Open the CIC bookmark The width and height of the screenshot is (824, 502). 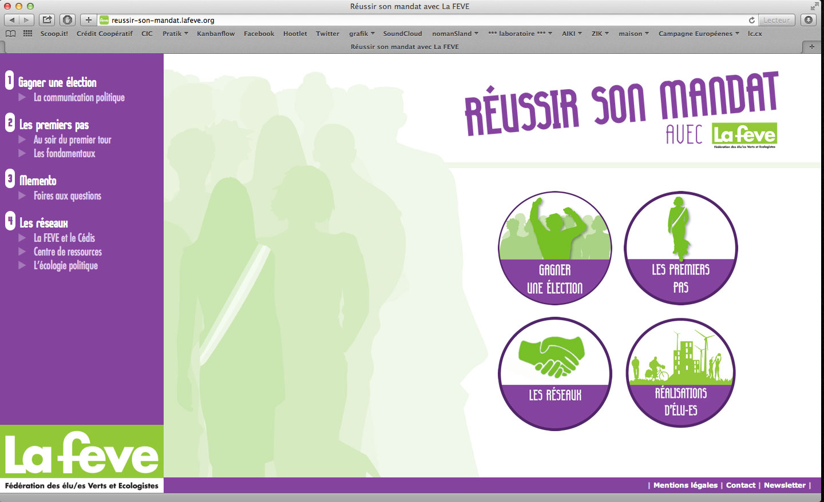click(147, 34)
